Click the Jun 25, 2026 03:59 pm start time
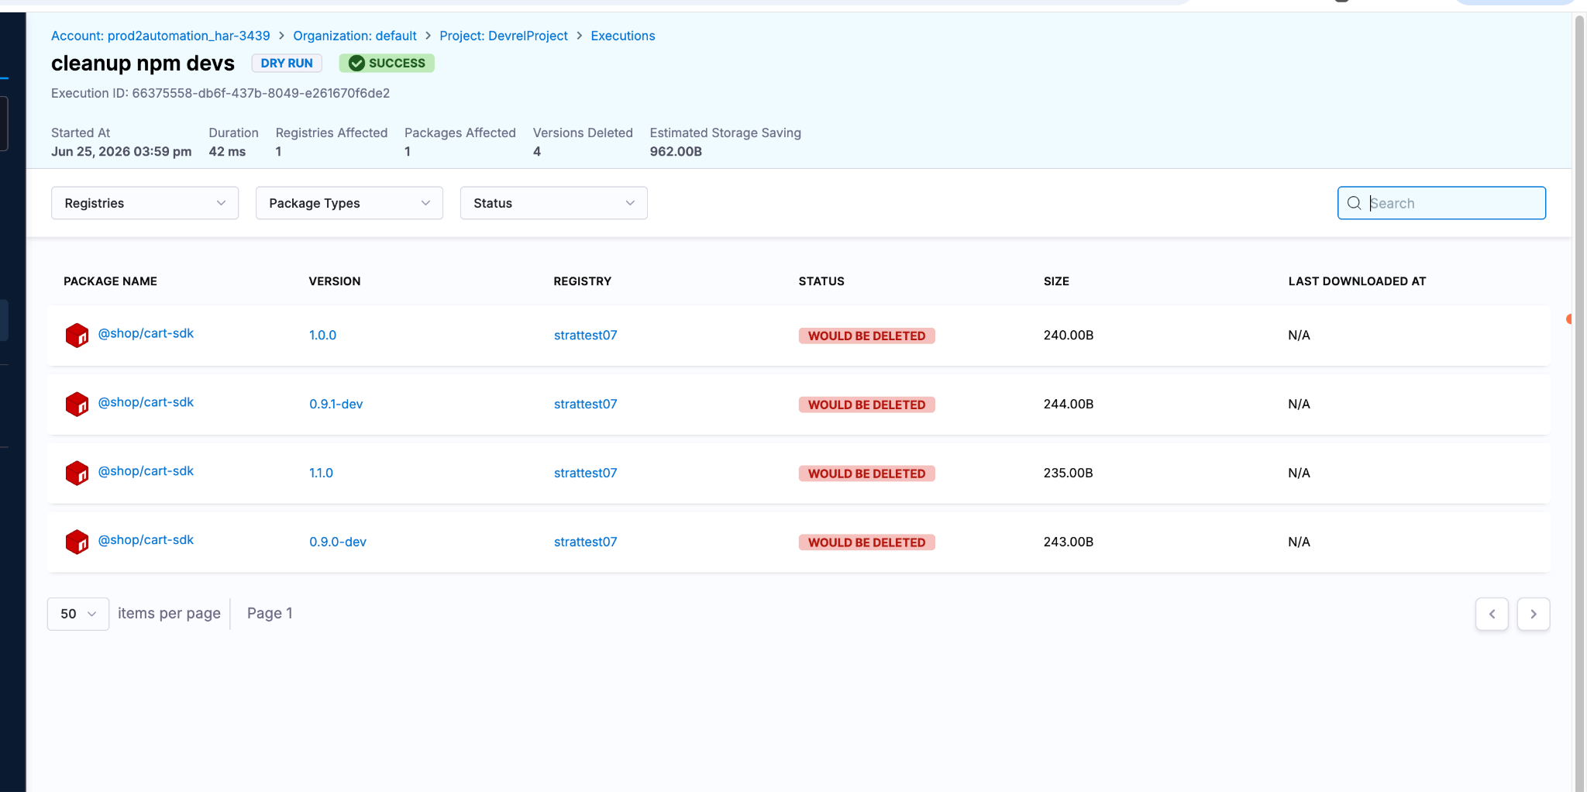The image size is (1587, 792). coord(121,152)
